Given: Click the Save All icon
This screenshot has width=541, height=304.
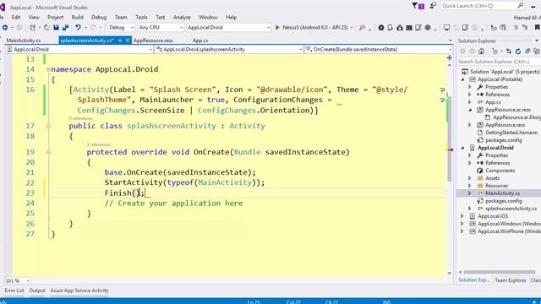Looking at the screenshot, I should point(65,27).
